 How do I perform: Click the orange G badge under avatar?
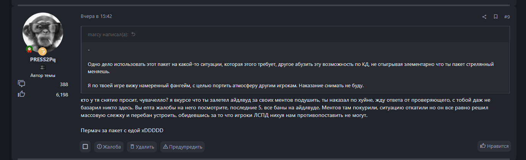(x=42, y=51)
